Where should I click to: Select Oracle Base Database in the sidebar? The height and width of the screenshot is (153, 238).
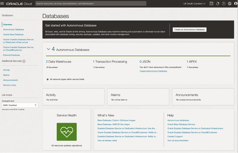(x=13, y=35)
